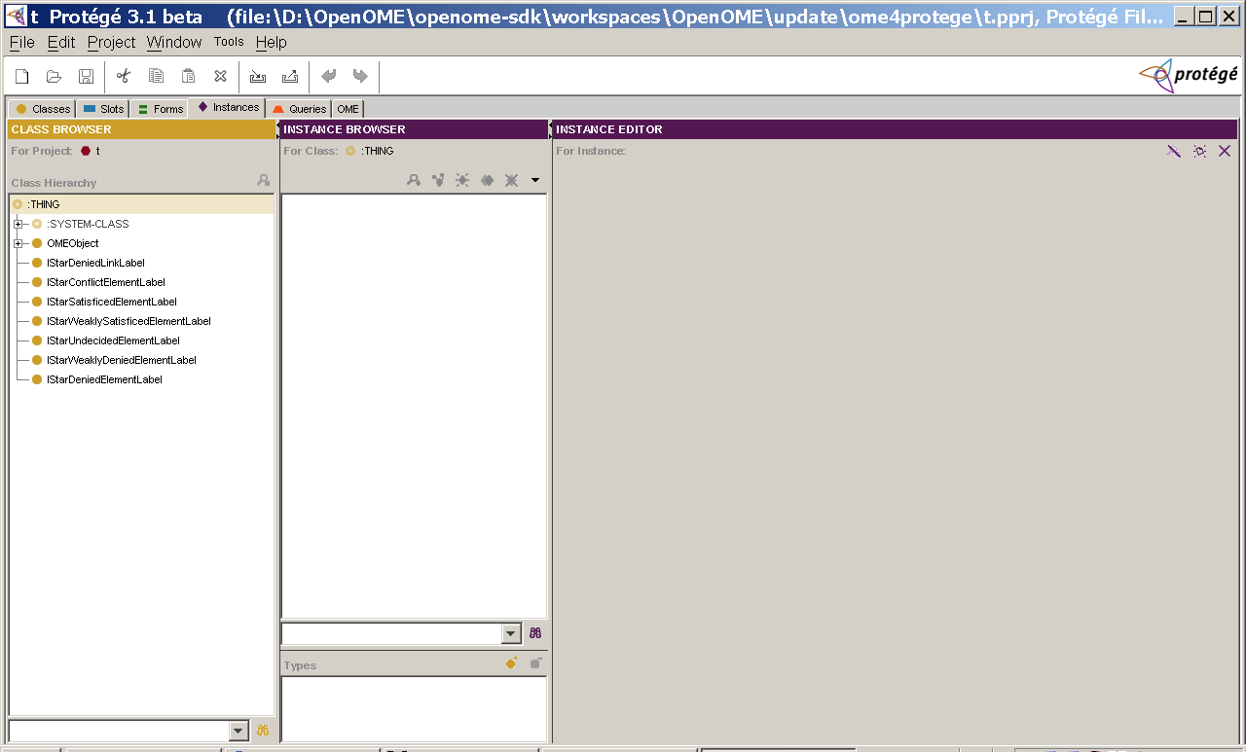The image size is (1246, 752).
Task: Remove a type in the Types panel
Action: click(x=534, y=662)
